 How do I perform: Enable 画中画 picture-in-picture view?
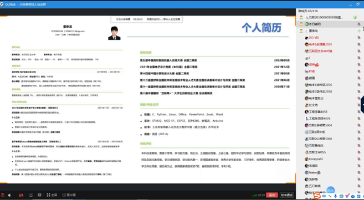coord(69,195)
